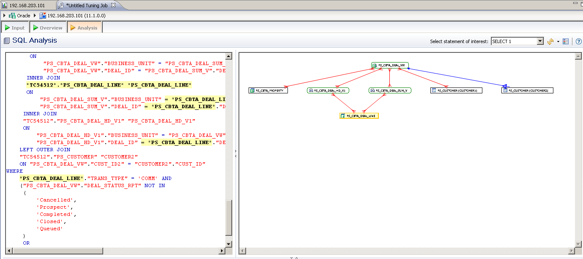Activate the Untitled Tuning Job tab
Image resolution: width=583 pixels, height=259 pixels.
point(88,5)
